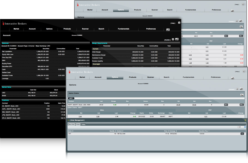Viewport: 248px width, 163px height.
Task: Open wrench configure icon in back Options window
Action: pyautogui.click(x=241, y=27)
